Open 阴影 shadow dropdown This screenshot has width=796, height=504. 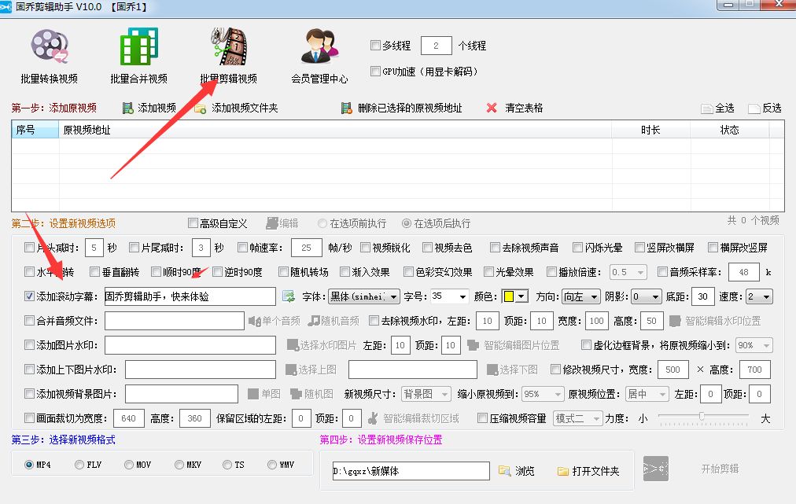coord(647,296)
